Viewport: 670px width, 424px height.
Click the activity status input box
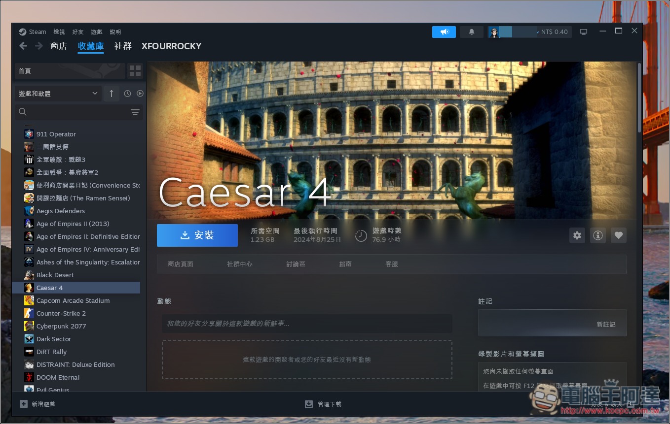307,324
